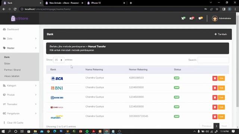
Task: Toggle the Aktif status badge for Bank BRI
Action: tap(177, 97)
